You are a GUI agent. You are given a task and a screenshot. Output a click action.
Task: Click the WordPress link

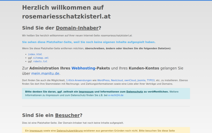pos(103,81)
